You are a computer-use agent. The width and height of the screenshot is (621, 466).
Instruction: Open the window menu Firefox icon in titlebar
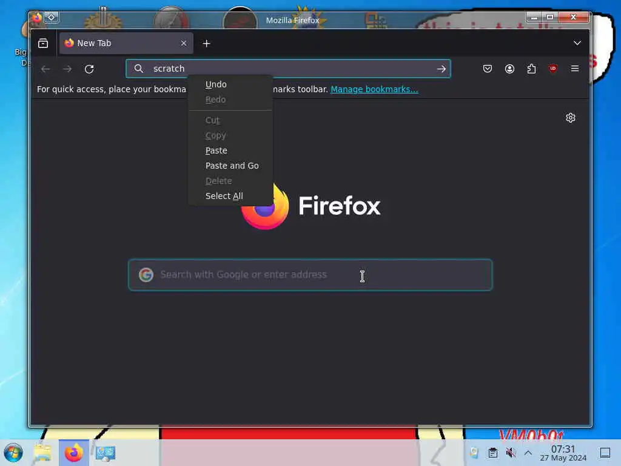(x=36, y=17)
